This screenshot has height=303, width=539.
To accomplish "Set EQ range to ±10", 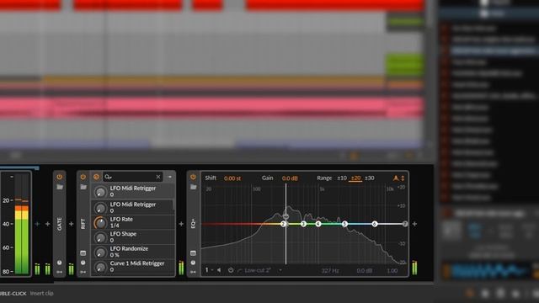I will click(x=342, y=178).
